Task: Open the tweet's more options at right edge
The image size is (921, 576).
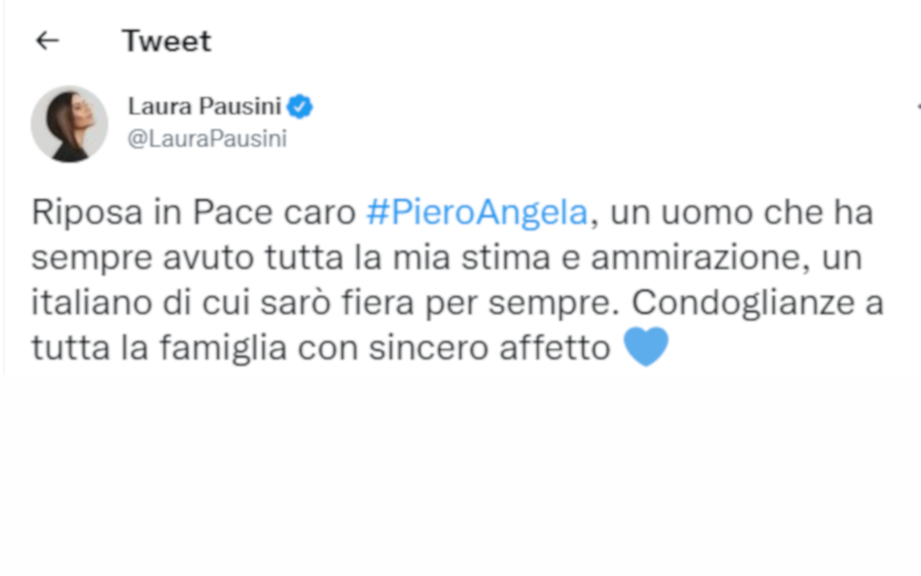Action: point(918,107)
